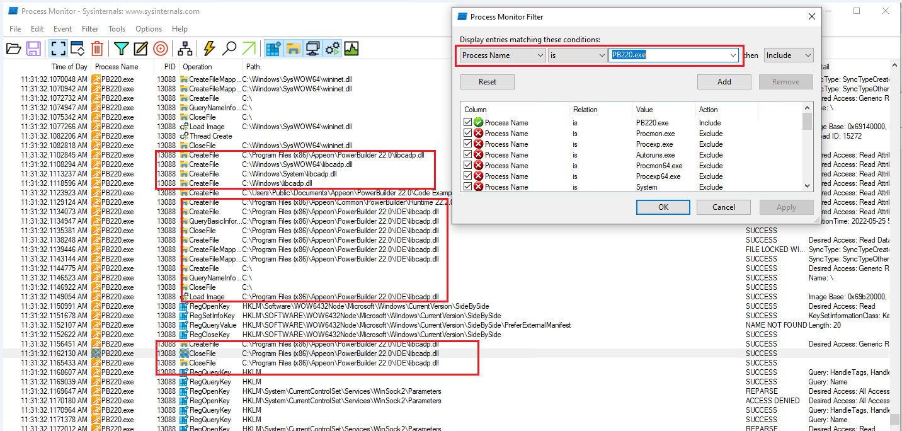Select the 'C:\Windows\System\libcadp.dll' path row
Viewport: 902px width, 431px height.
click(446, 174)
